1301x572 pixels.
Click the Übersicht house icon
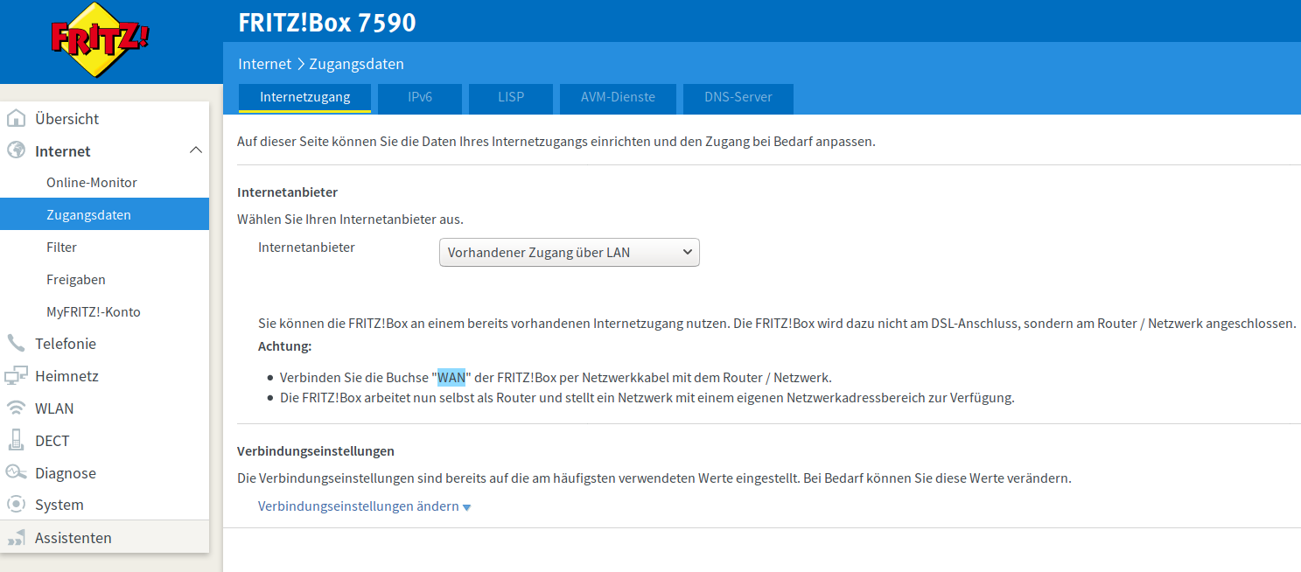[x=16, y=119]
